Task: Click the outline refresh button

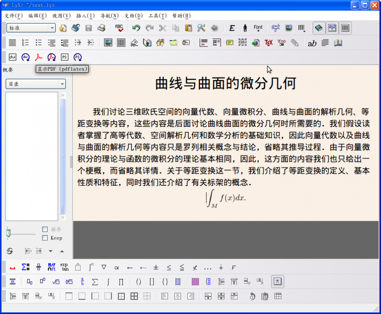Action: coord(10,251)
